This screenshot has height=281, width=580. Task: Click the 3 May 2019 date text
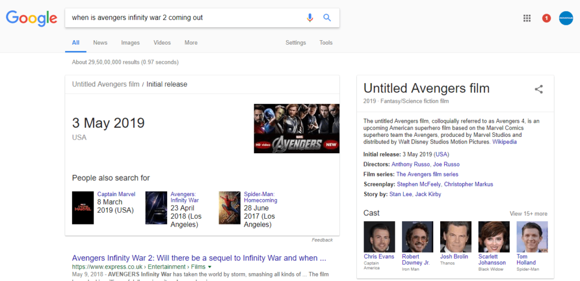pyautogui.click(x=108, y=123)
